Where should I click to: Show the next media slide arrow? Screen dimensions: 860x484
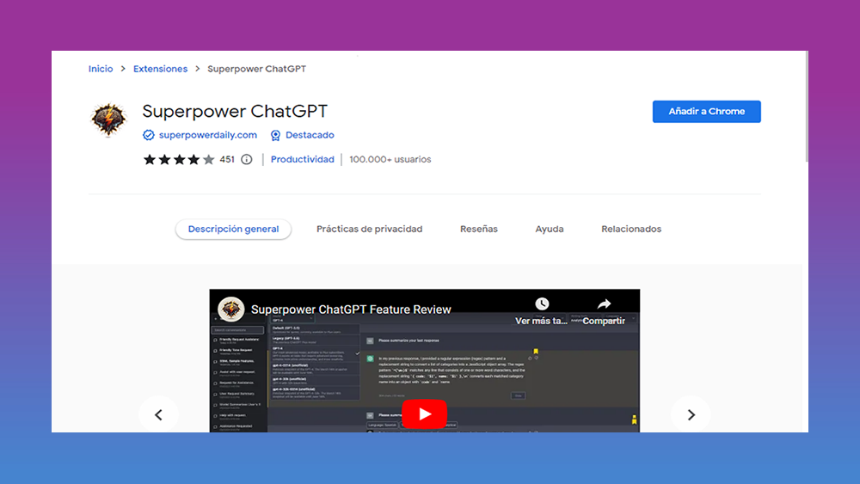click(691, 415)
